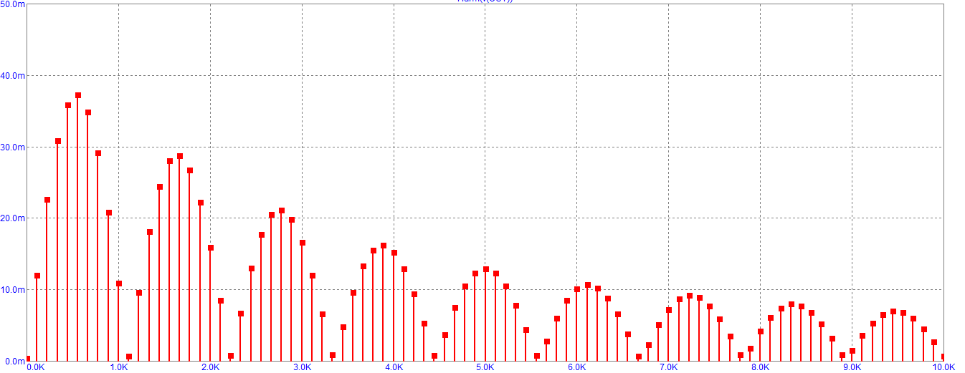Click the 0.0m y-axis label
The width and height of the screenshot is (965, 373).
point(14,361)
